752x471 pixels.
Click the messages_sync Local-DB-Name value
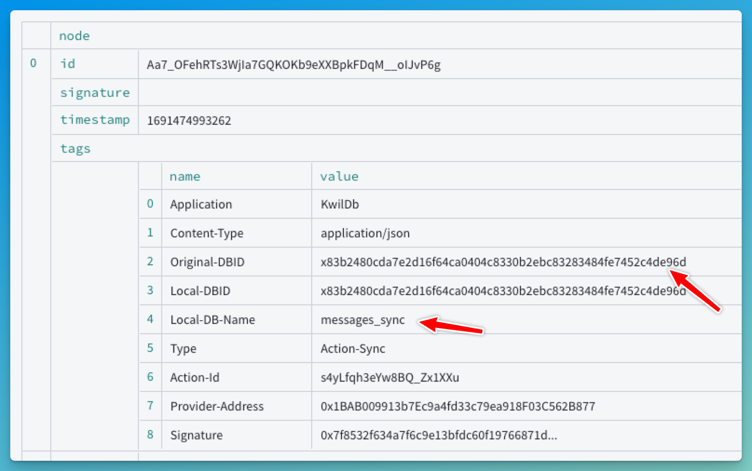tap(362, 320)
